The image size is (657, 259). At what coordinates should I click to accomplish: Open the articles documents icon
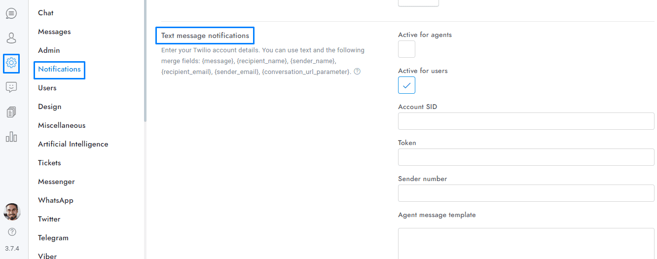pyautogui.click(x=11, y=112)
